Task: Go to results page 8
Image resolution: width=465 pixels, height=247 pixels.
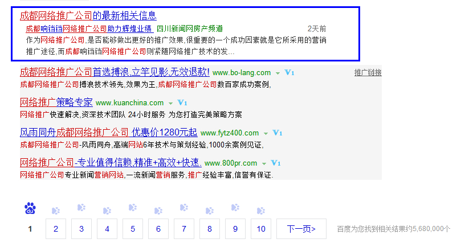Action: 210,229
